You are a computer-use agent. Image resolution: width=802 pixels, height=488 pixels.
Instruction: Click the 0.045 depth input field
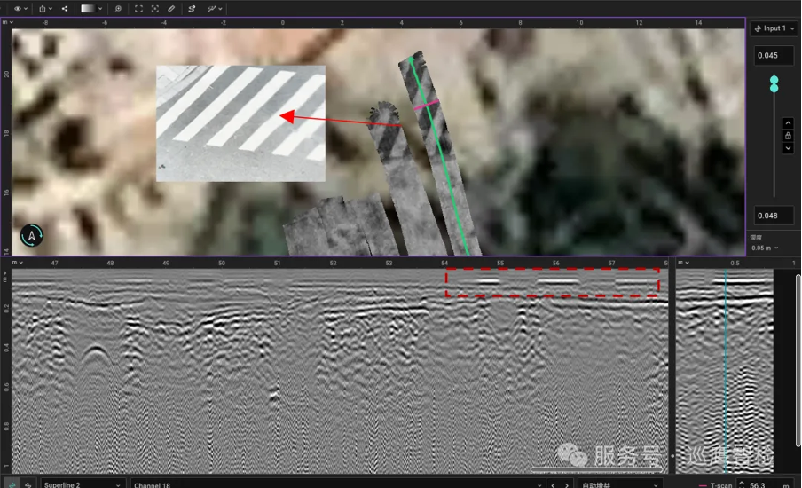[x=774, y=56]
